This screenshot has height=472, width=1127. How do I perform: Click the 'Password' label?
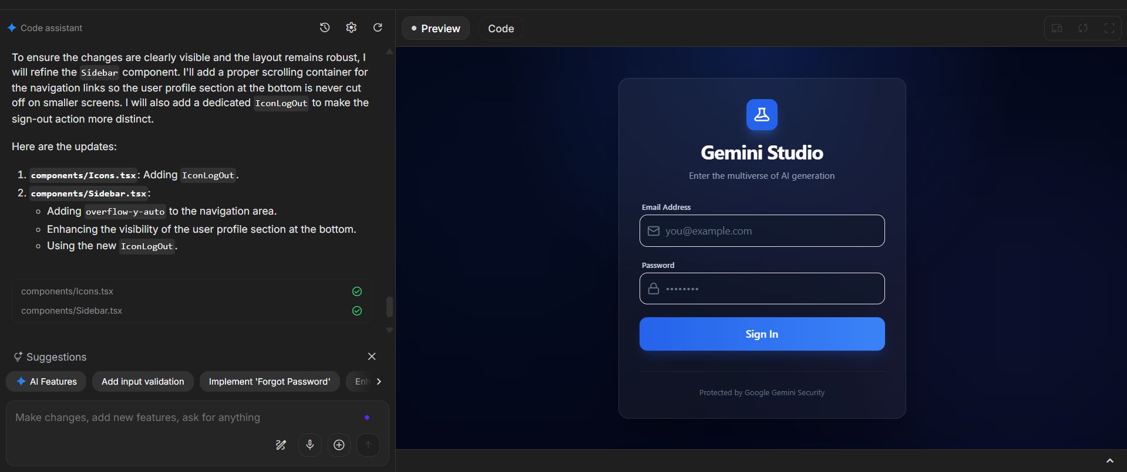point(658,265)
